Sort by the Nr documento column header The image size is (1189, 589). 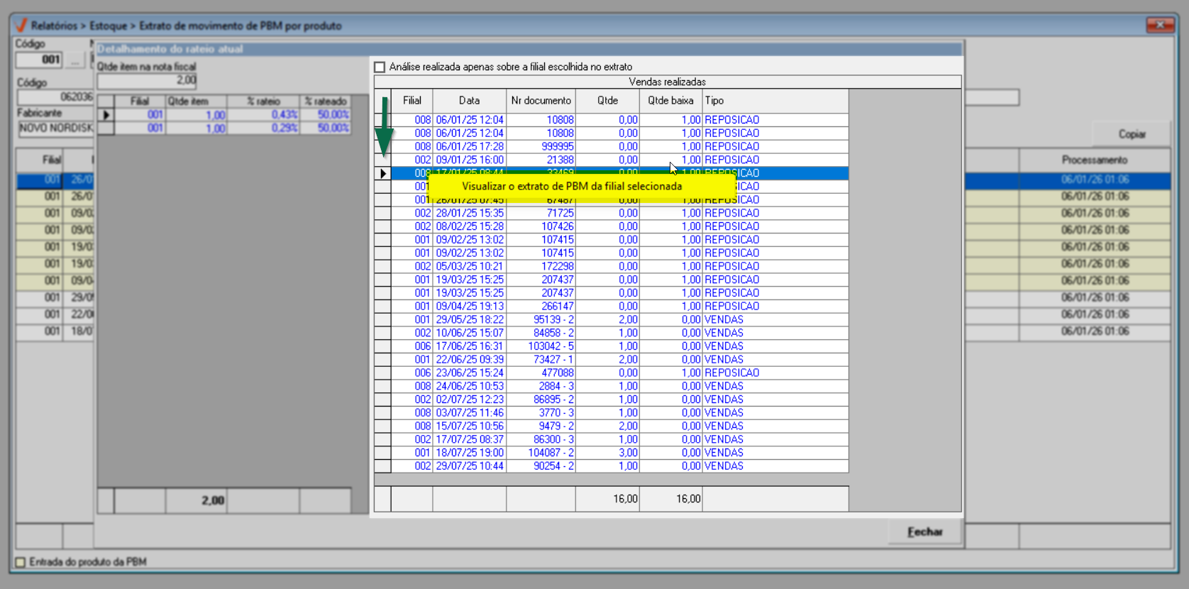click(x=541, y=101)
